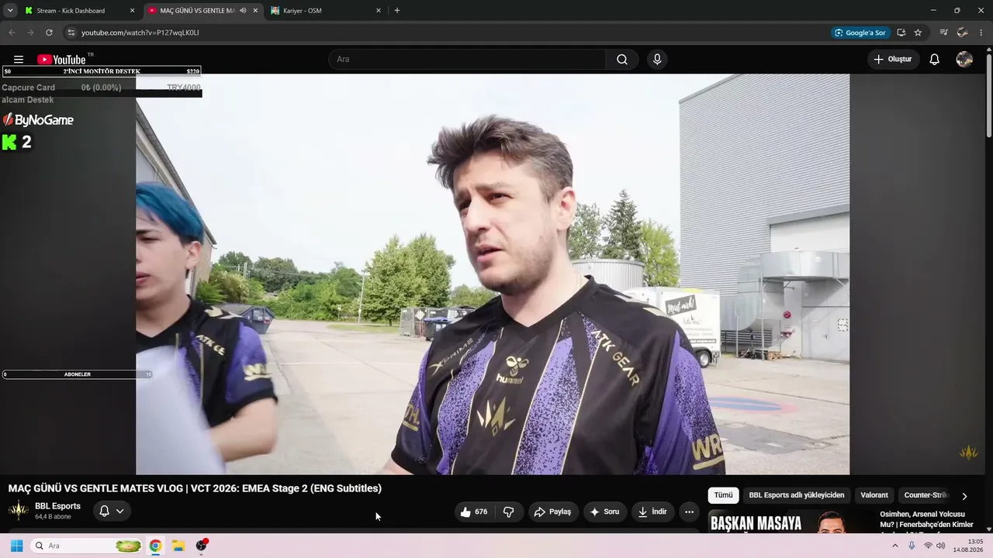Viewport: 993px width, 558px height.
Task: Open Chrome three-dot menu
Action: click(x=982, y=33)
